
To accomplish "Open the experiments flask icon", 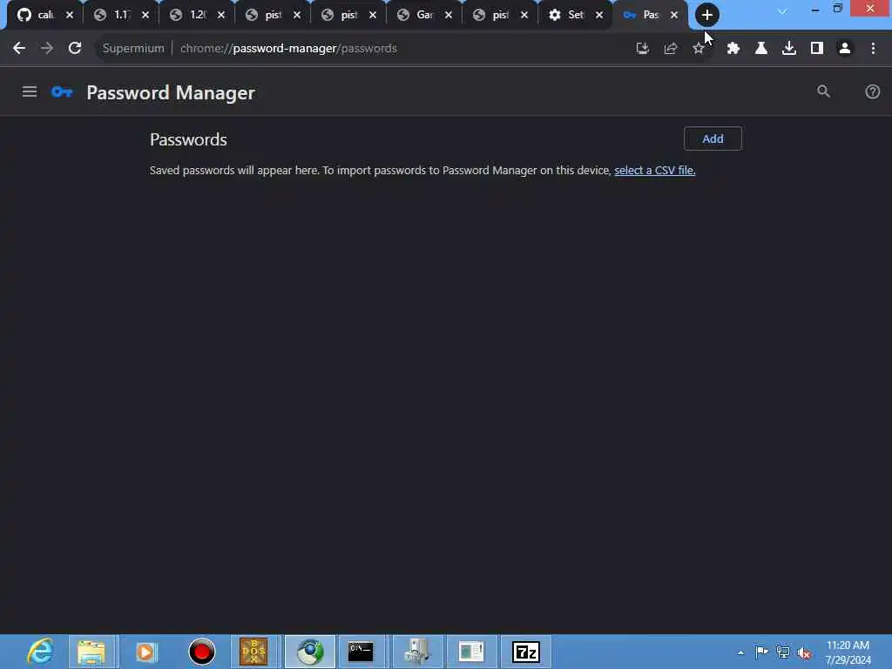I will click(761, 49).
